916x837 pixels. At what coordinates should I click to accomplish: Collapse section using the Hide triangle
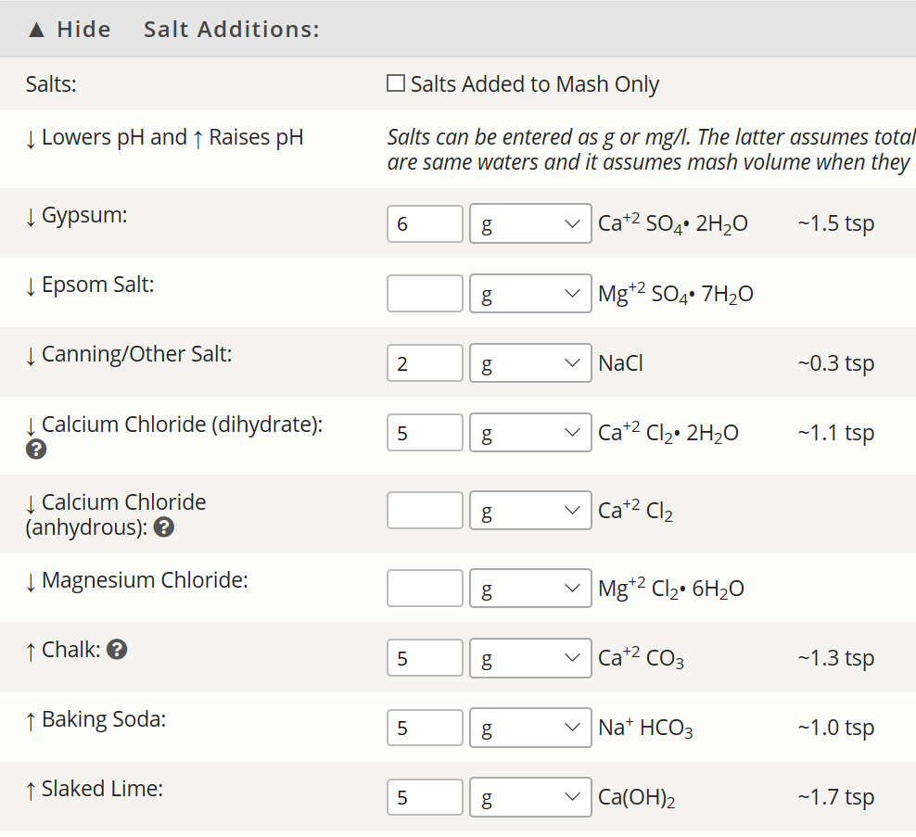click(36, 30)
